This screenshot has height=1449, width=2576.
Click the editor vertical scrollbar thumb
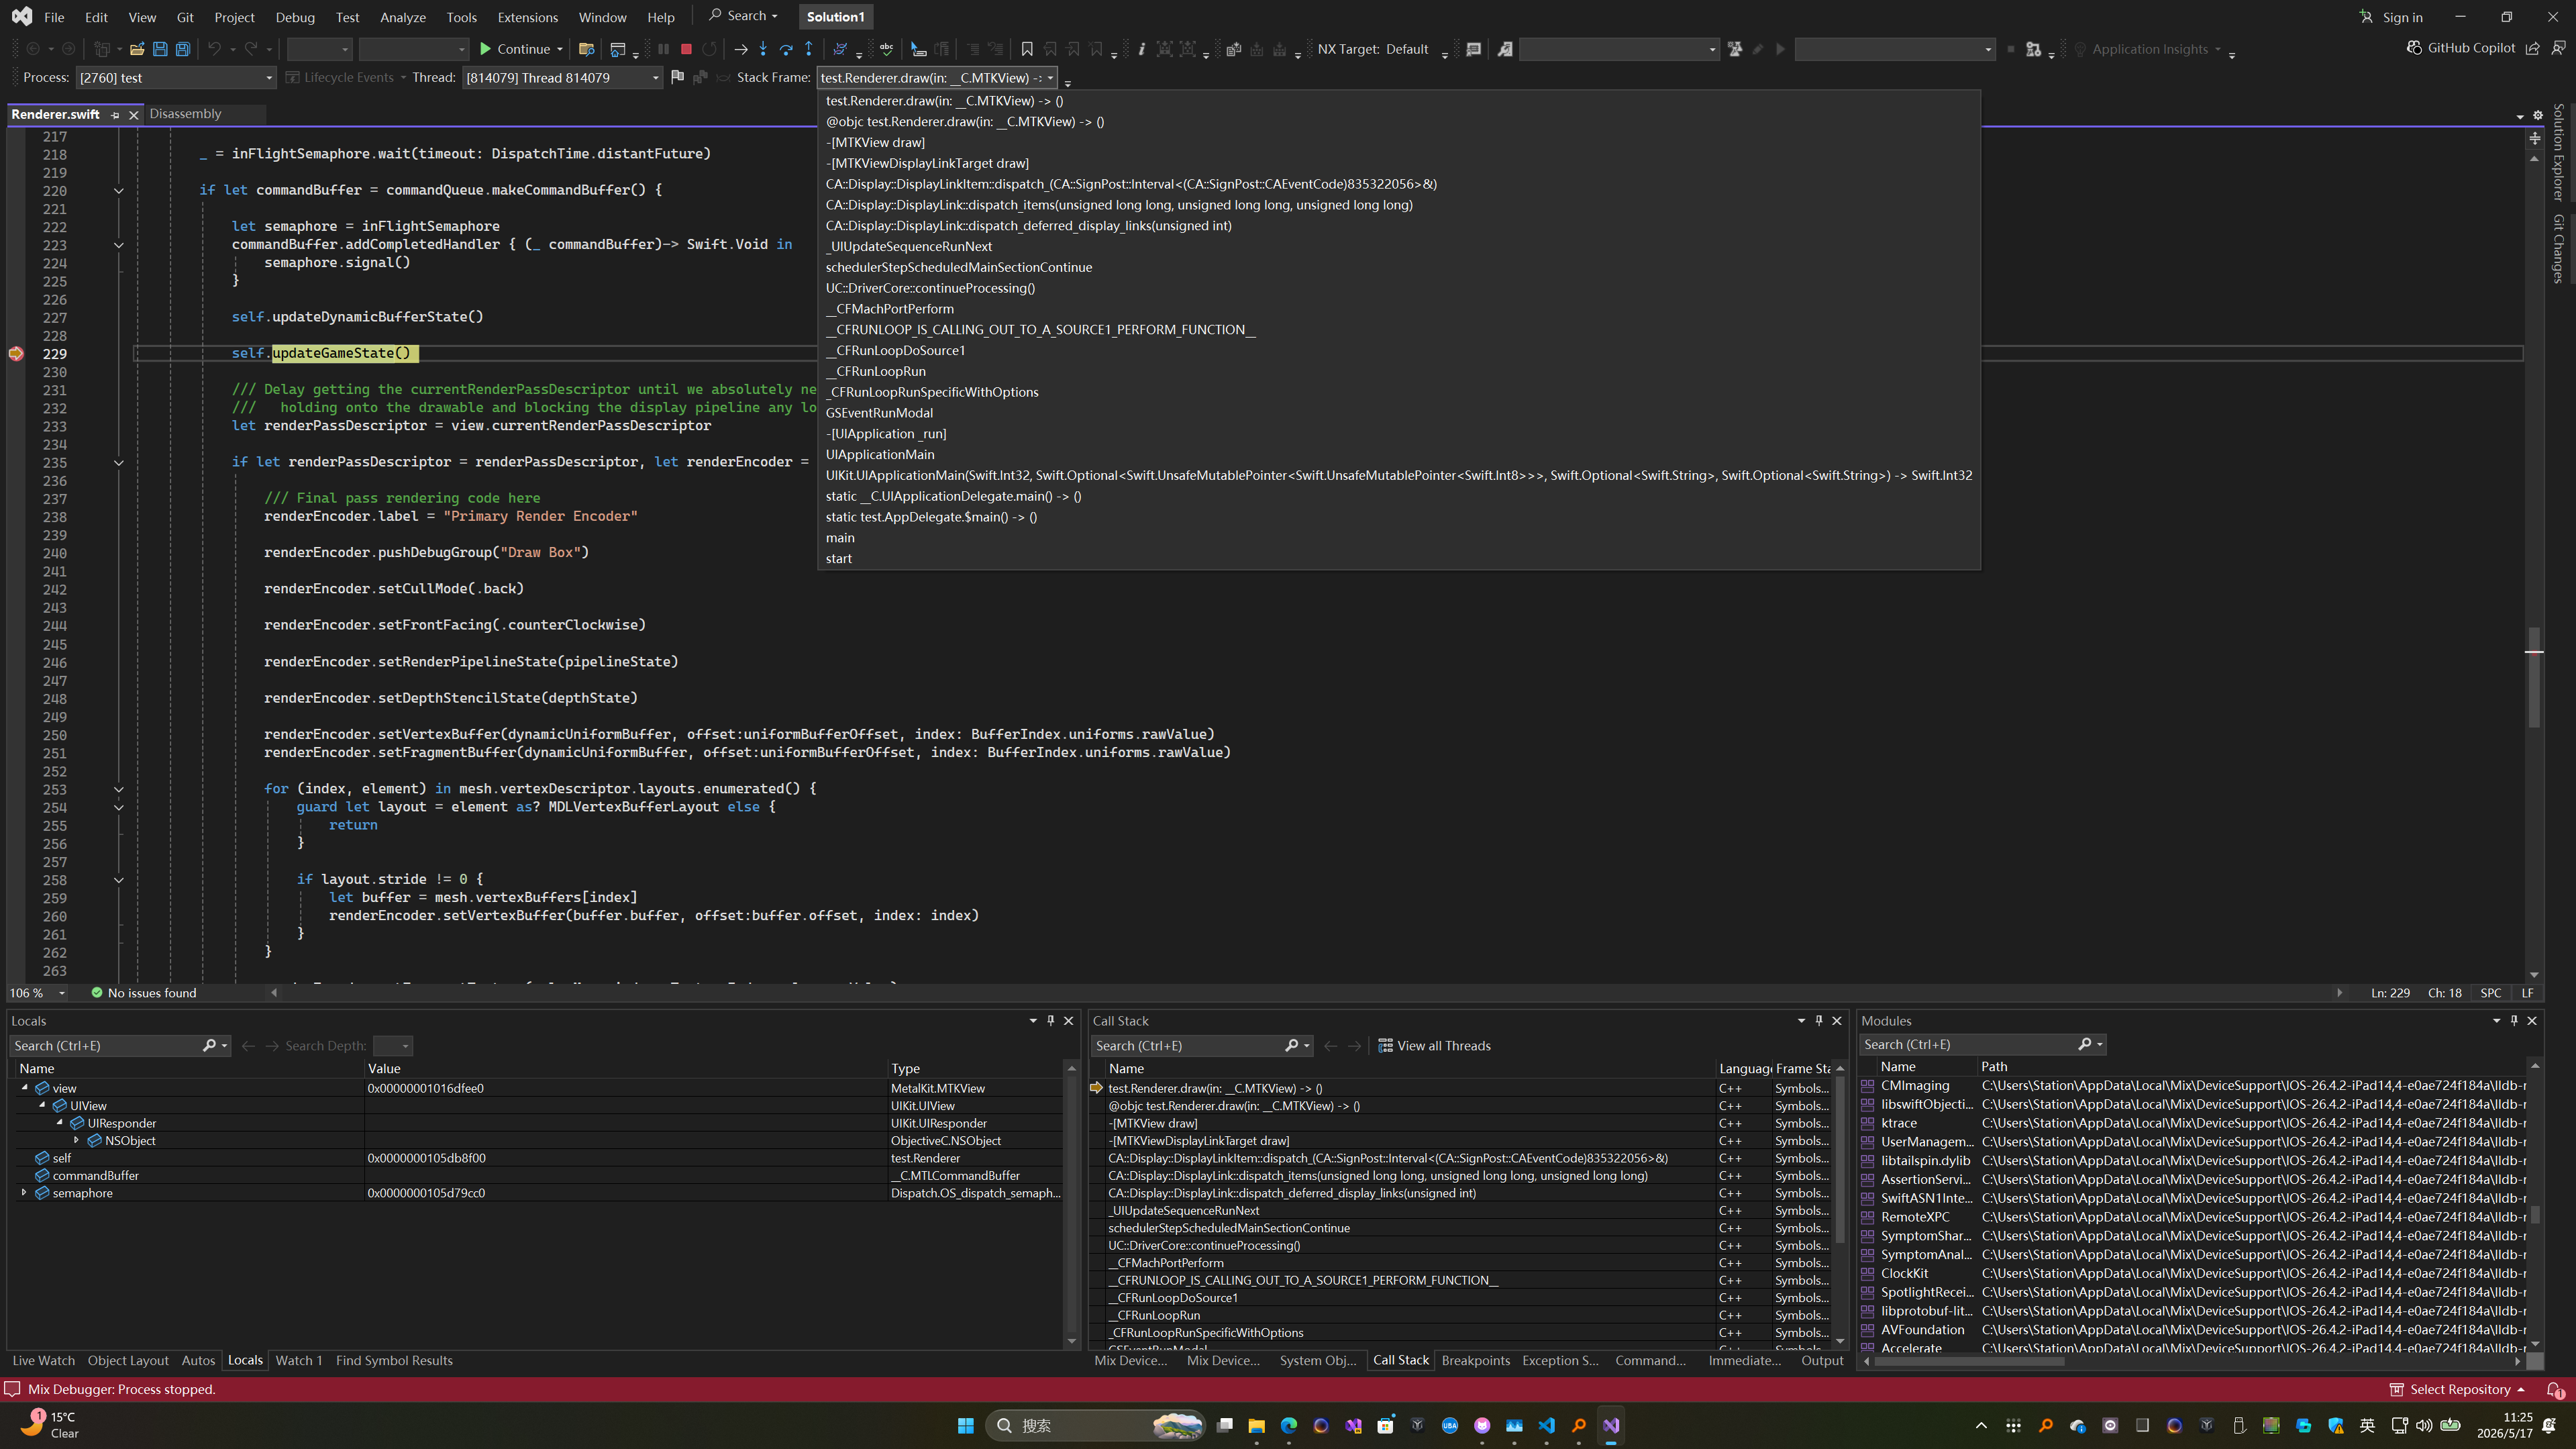(x=2534, y=677)
